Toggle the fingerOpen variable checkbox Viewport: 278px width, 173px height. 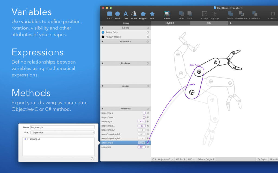144,113
